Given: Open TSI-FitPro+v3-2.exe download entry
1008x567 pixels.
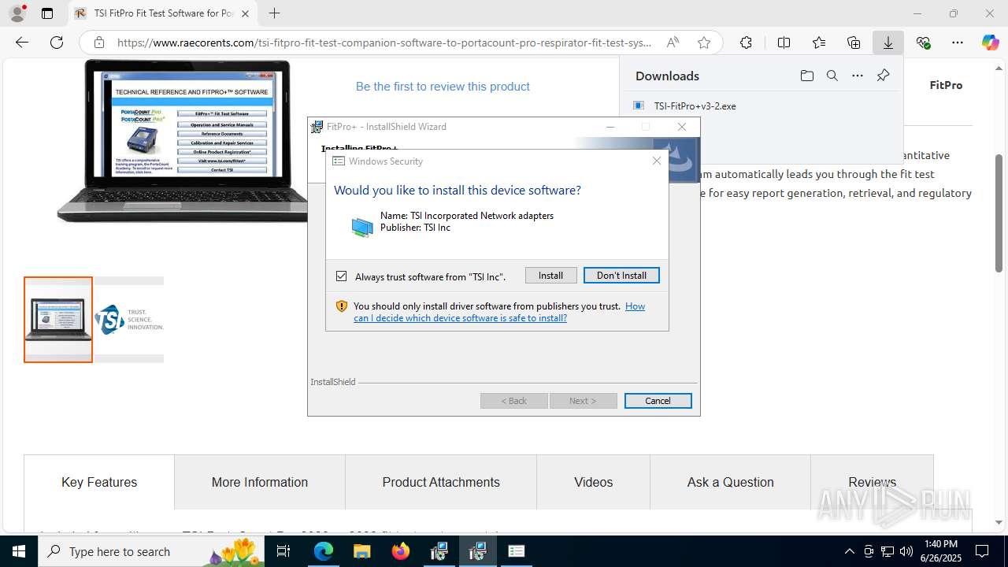Looking at the screenshot, I should pyautogui.click(x=695, y=106).
